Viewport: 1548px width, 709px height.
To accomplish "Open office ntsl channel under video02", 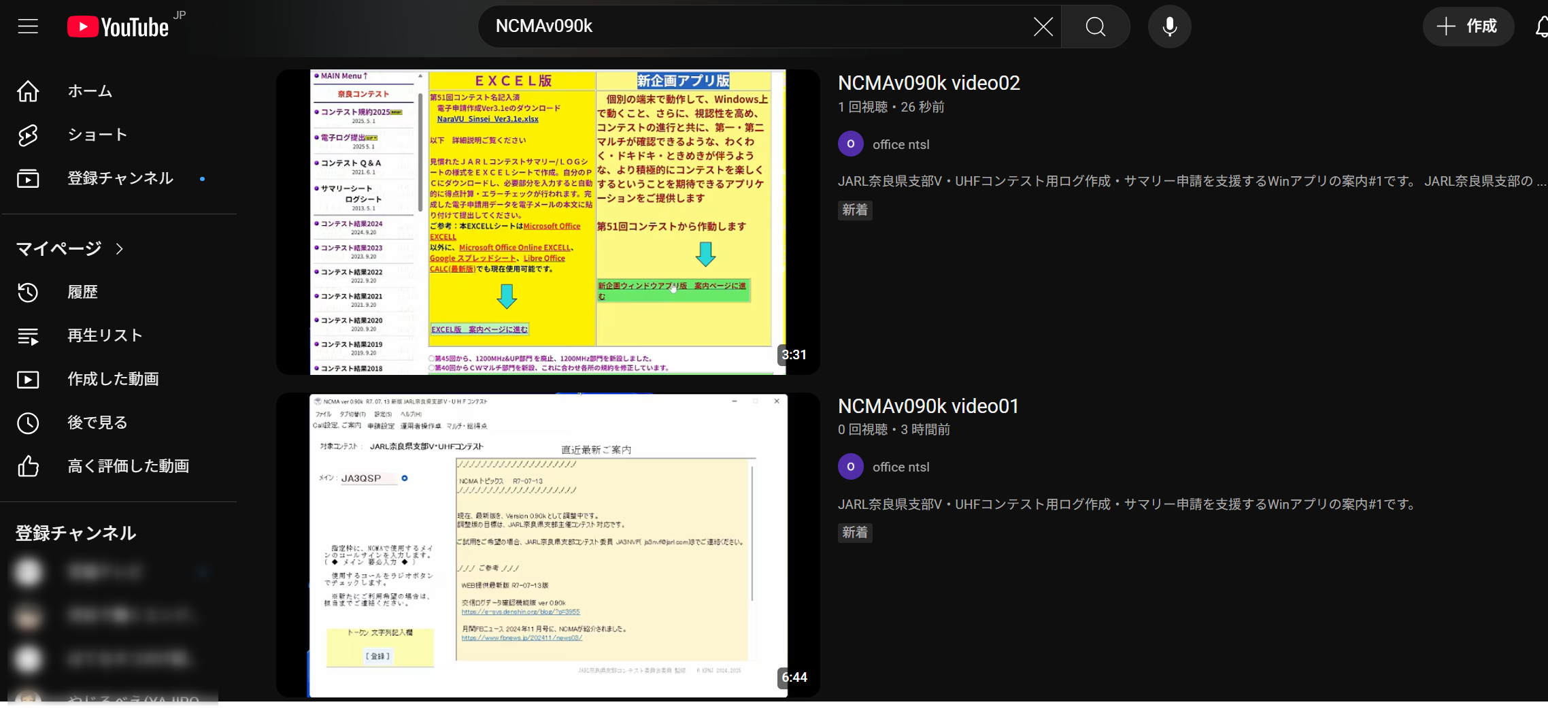I will (901, 145).
